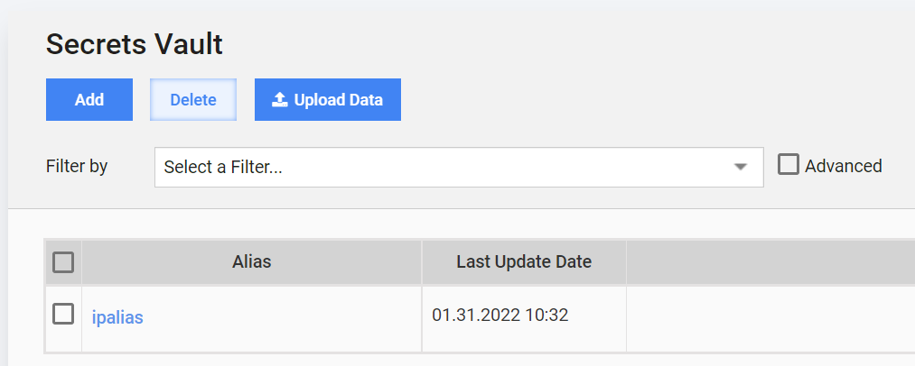Click the "Select a Filter..." placeholder text

pos(223,168)
